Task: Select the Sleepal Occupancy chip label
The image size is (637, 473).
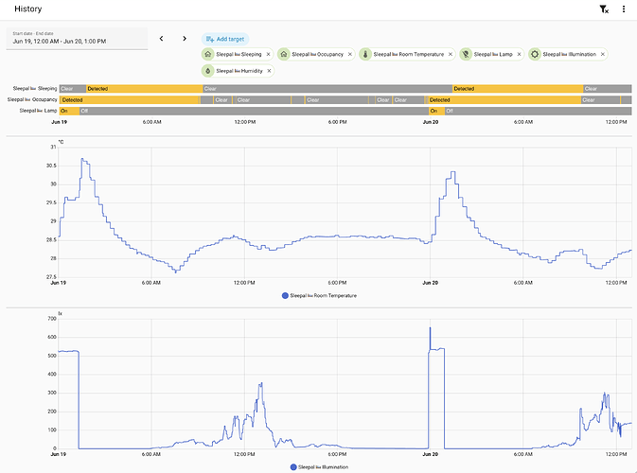Action: click(318, 54)
